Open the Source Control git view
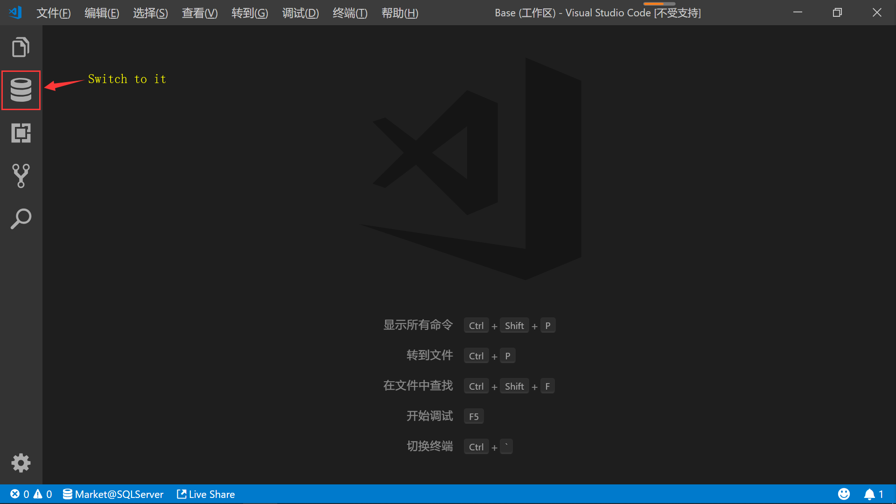Viewport: 896px width, 504px height. 21,176
